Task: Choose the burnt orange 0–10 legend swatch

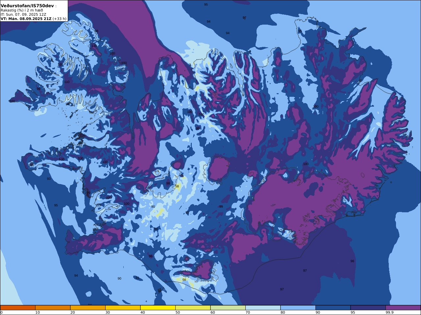Action: tap(18, 308)
